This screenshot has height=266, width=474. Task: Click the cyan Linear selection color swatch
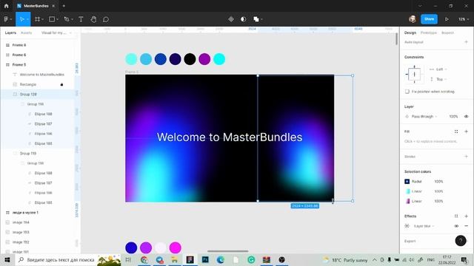tap(407, 191)
